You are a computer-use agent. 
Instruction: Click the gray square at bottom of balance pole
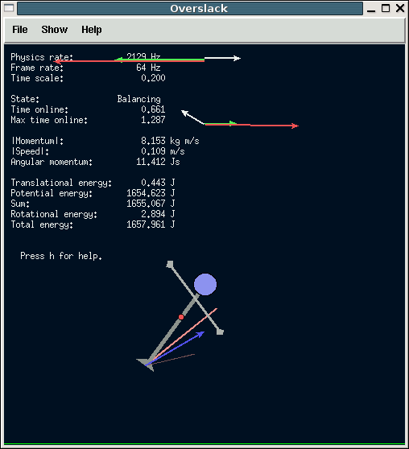(x=220, y=332)
